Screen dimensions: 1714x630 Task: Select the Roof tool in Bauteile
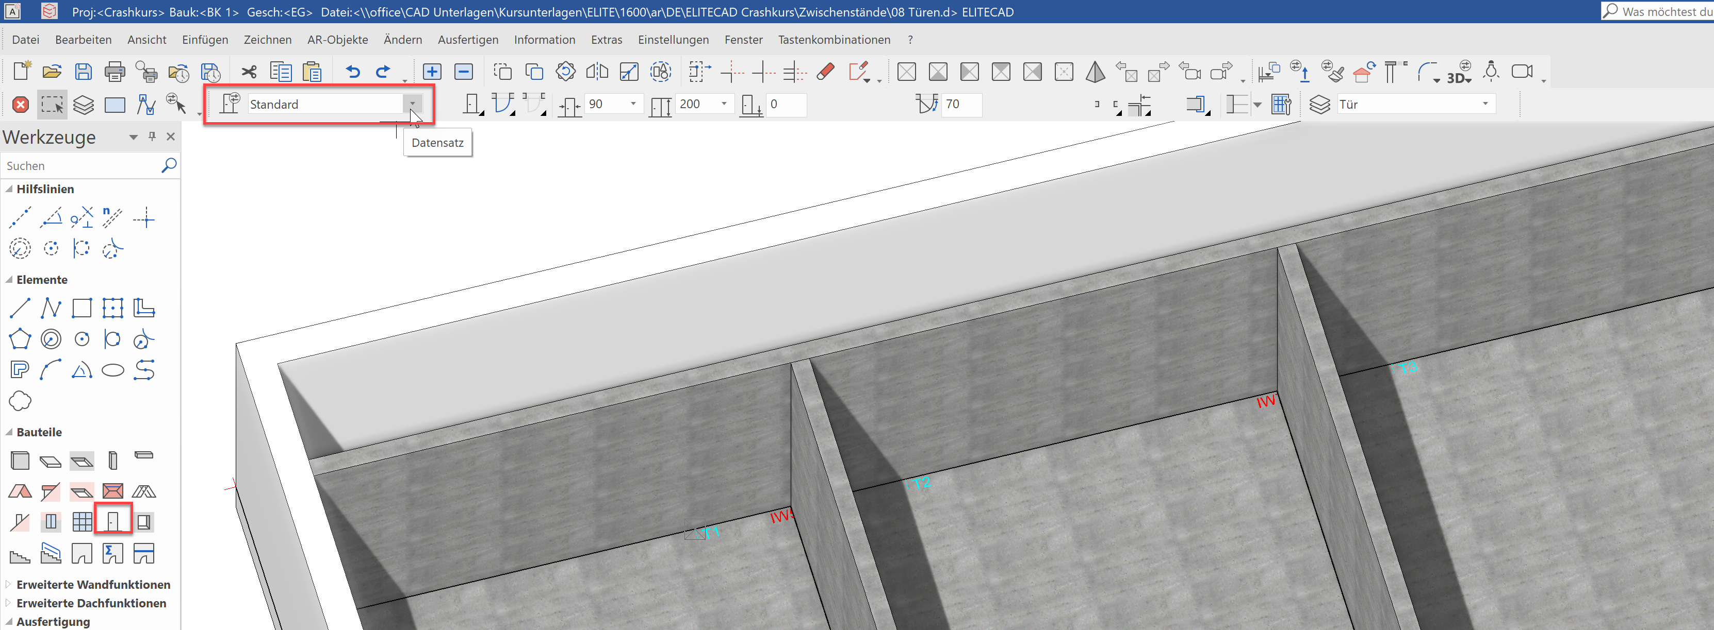tap(20, 491)
